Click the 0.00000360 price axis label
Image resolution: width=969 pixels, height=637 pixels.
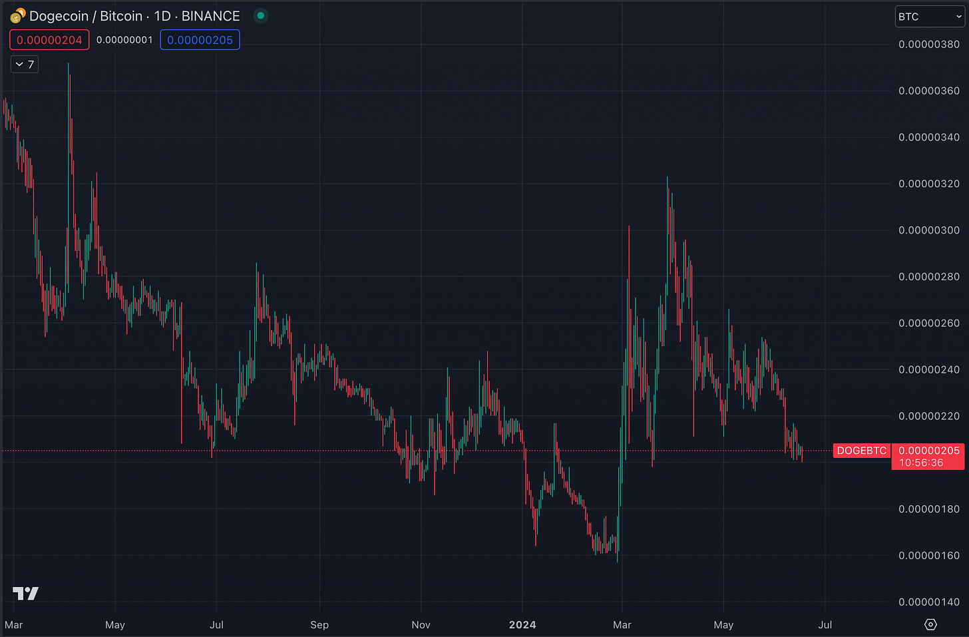point(929,91)
